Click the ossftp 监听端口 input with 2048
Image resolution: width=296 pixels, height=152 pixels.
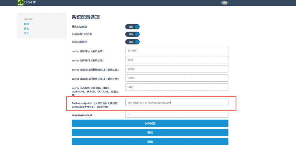pyautogui.click(x=177, y=60)
